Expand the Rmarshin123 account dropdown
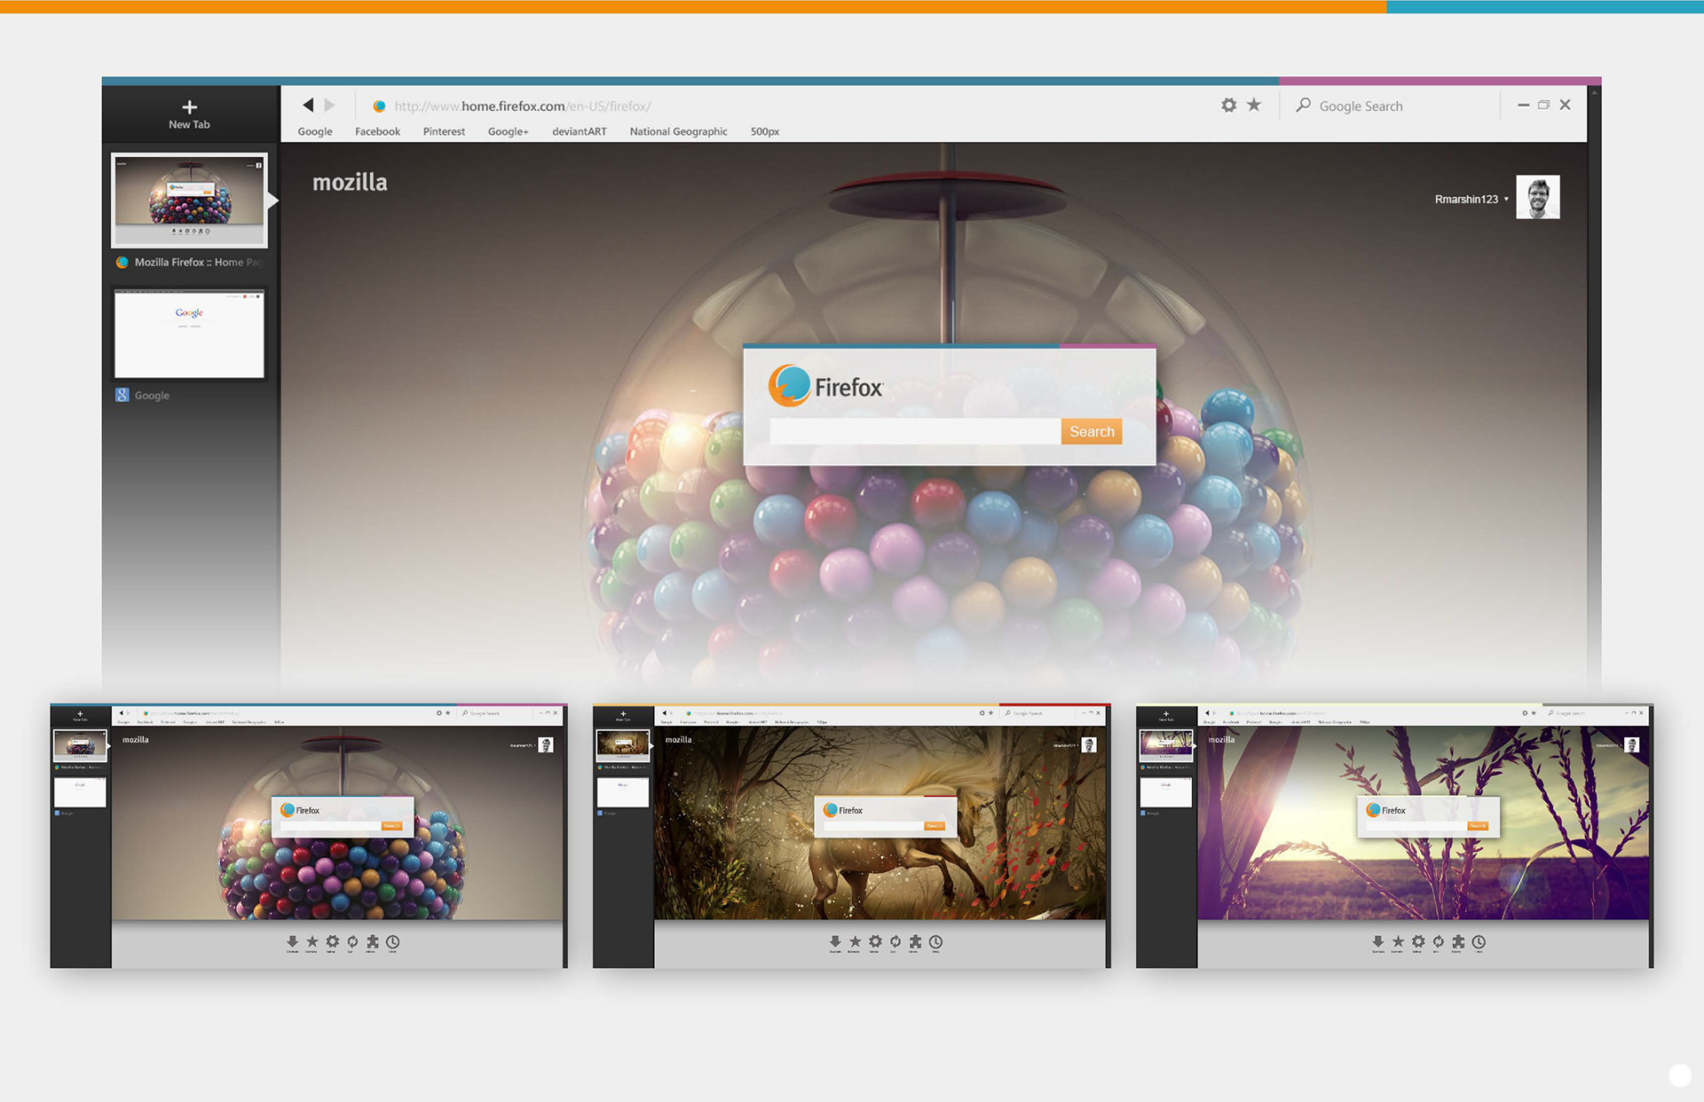This screenshot has width=1704, height=1102. 1506,199
